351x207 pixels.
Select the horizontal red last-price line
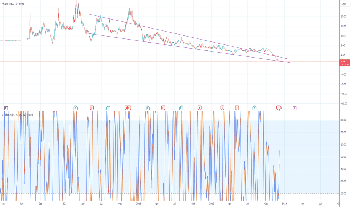[170, 62]
